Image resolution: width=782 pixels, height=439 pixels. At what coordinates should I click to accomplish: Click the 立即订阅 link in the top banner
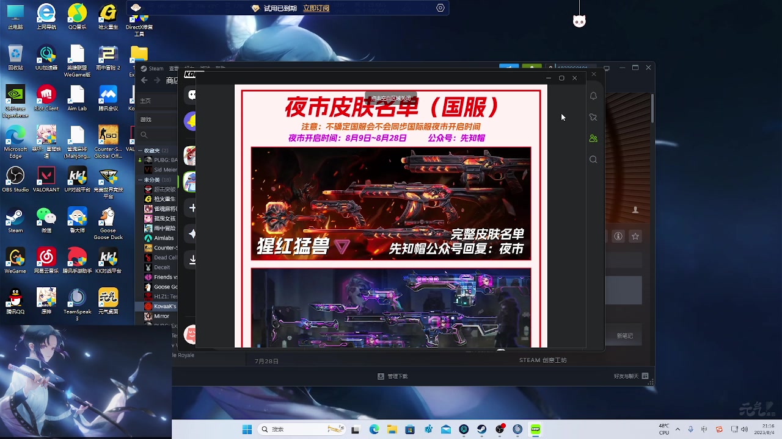(x=316, y=8)
